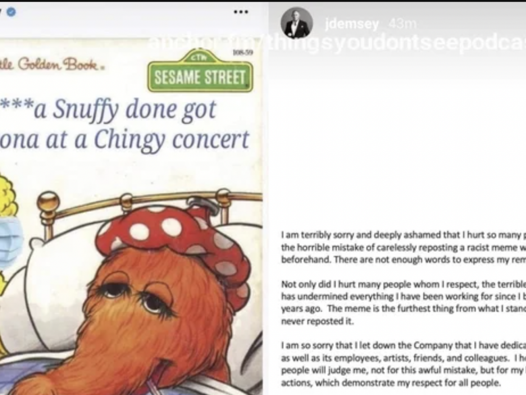Select the jdemsey username
Image resolution: width=526 pixels, height=395 pixels.
click(x=352, y=24)
